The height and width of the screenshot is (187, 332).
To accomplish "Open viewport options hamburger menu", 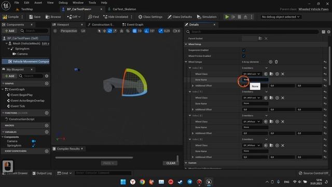I will [x=55, y=31].
